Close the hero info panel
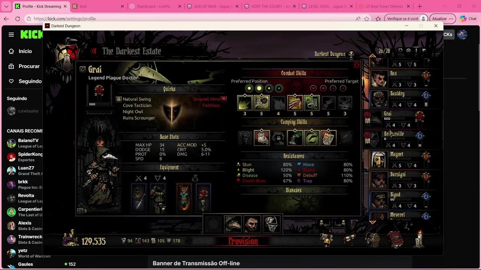Viewport: 481px width, 270px height. (356, 66)
